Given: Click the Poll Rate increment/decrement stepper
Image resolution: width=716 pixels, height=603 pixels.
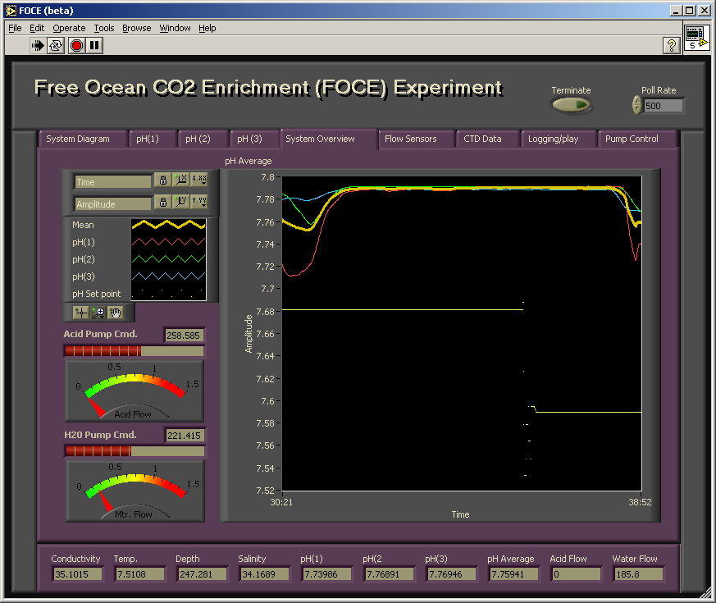Looking at the screenshot, I should point(637,105).
